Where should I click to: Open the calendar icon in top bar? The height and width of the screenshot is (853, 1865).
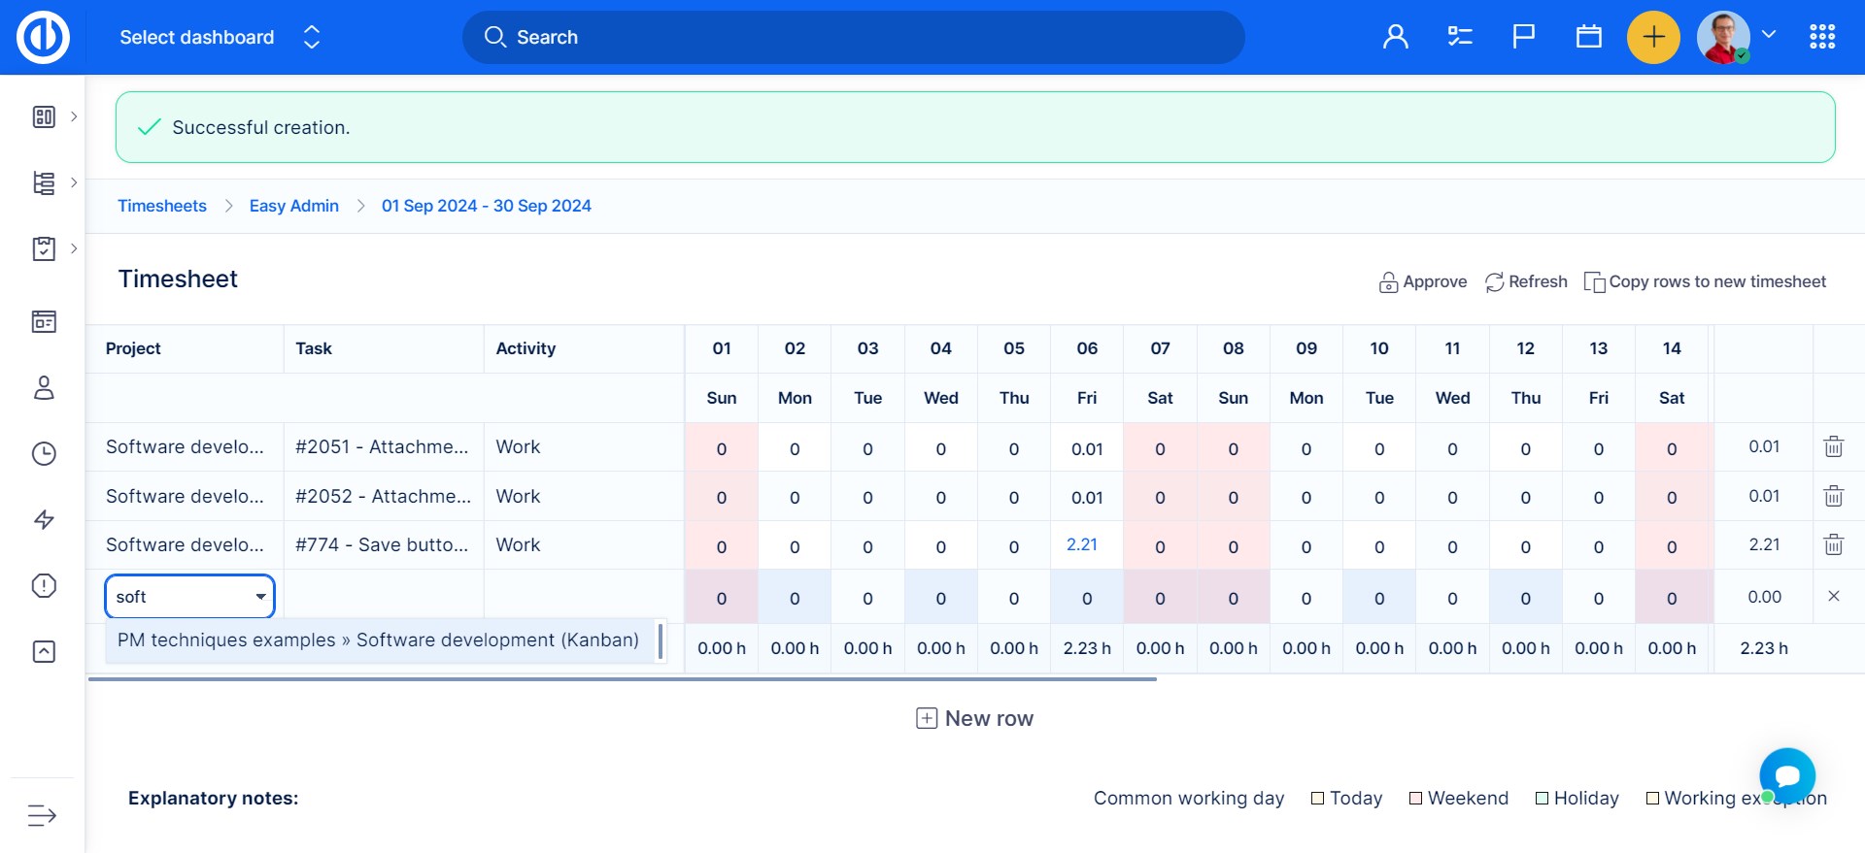point(1588,37)
